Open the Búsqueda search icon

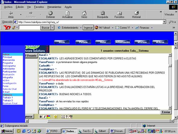[102, 13]
